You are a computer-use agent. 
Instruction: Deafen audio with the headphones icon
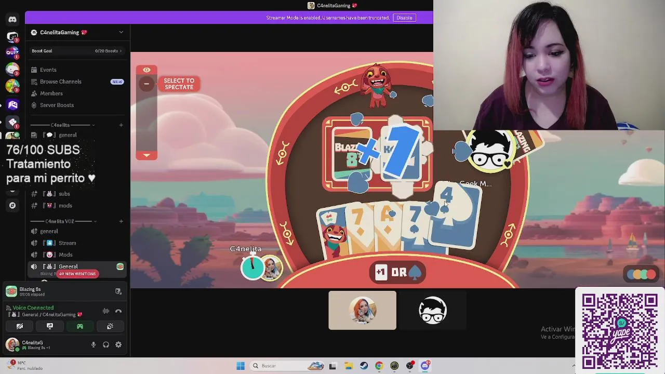106,344
